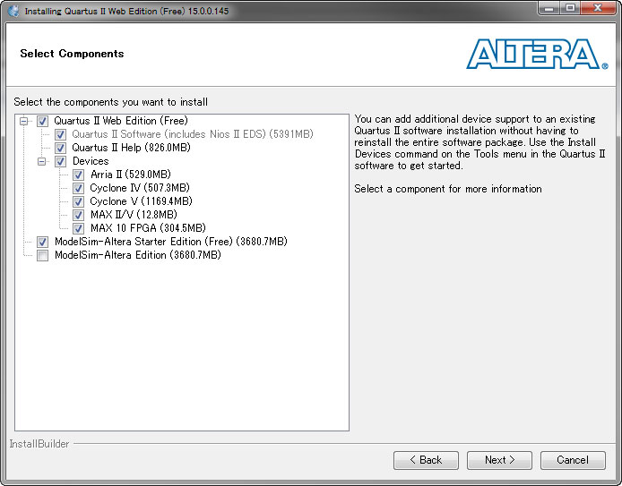Select the Arria II (529.0MB) label
This screenshot has height=486, width=622.
tap(131, 175)
